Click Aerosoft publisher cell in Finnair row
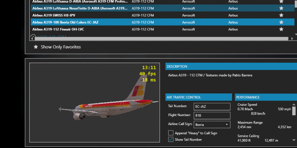 [189, 29]
